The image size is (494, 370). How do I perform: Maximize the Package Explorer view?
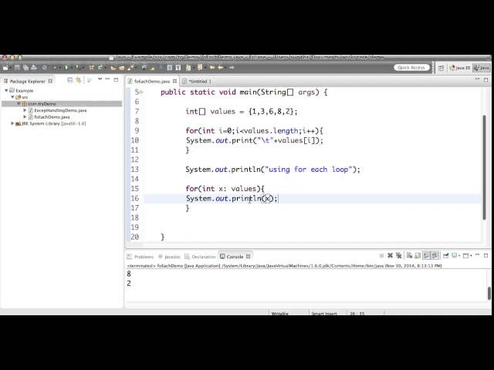click(116, 80)
